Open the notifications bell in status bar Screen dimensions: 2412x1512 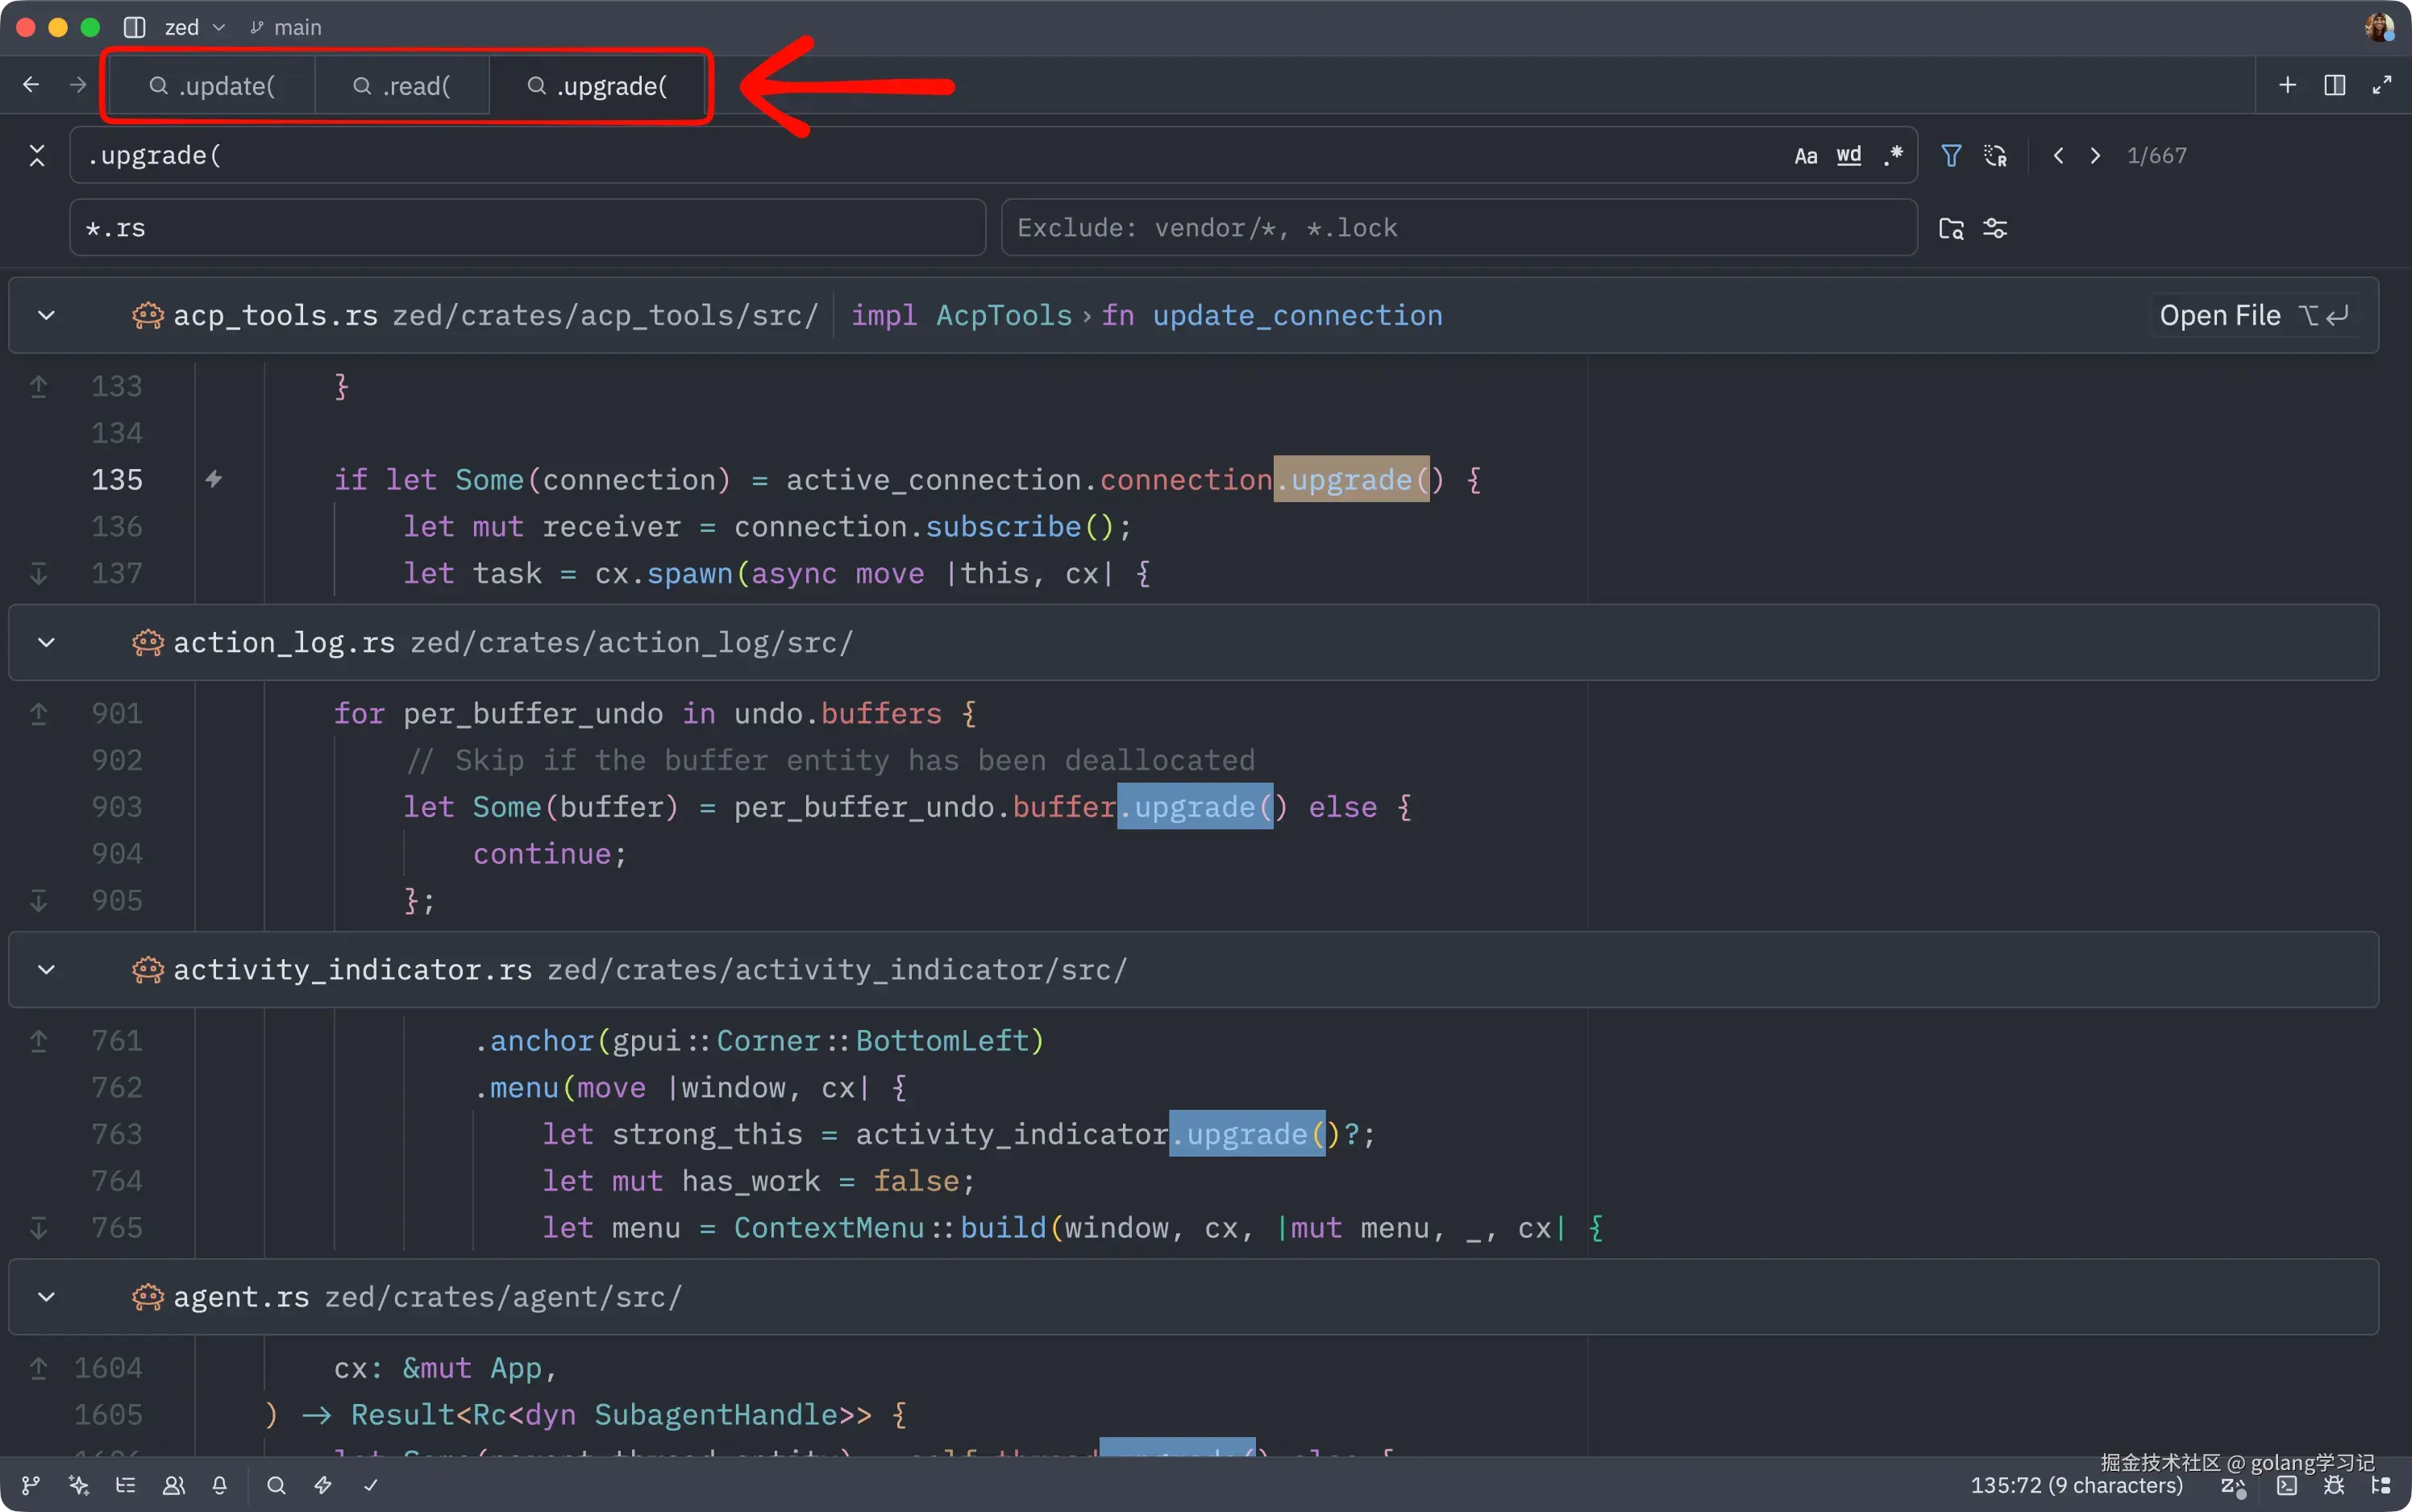coord(220,1485)
